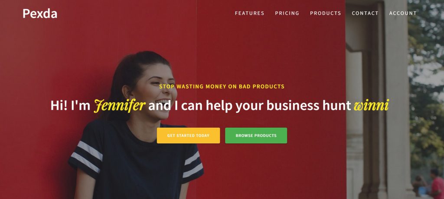Click the cursive Jennifer name
Viewport: 444px width, 199px height.
coord(120,106)
